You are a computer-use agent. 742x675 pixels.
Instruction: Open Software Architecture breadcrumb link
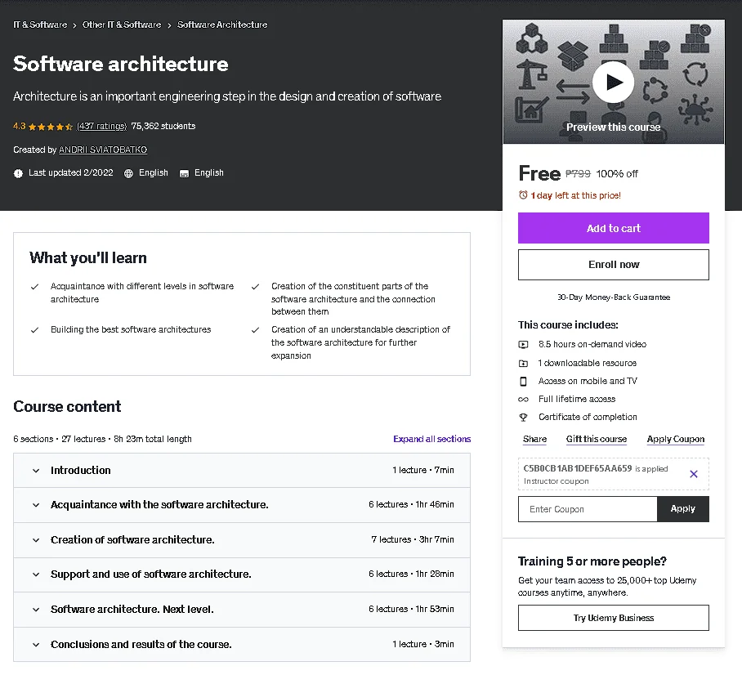point(222,25)
